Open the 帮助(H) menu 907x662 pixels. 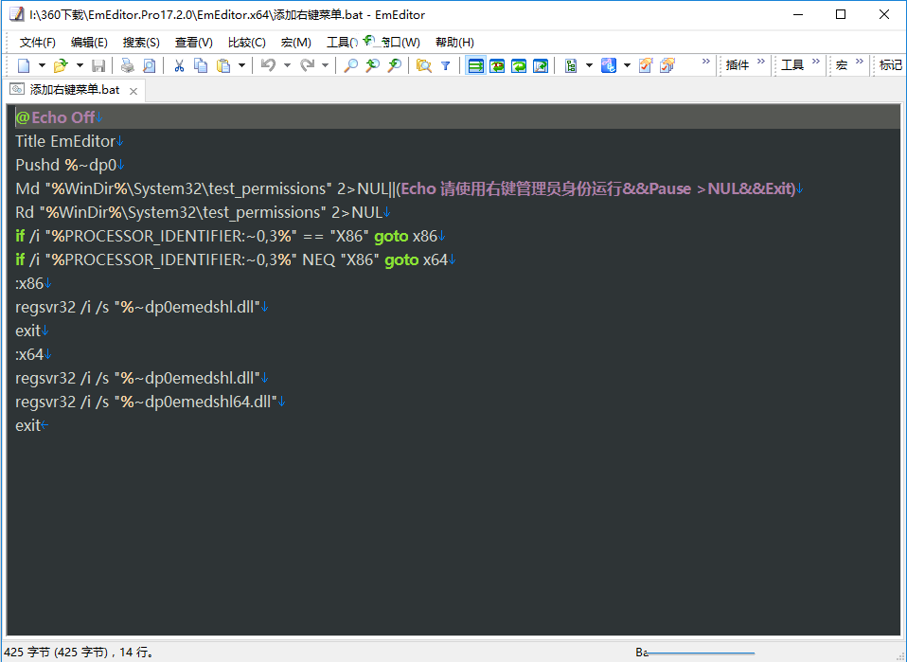(x=454, y=43)
